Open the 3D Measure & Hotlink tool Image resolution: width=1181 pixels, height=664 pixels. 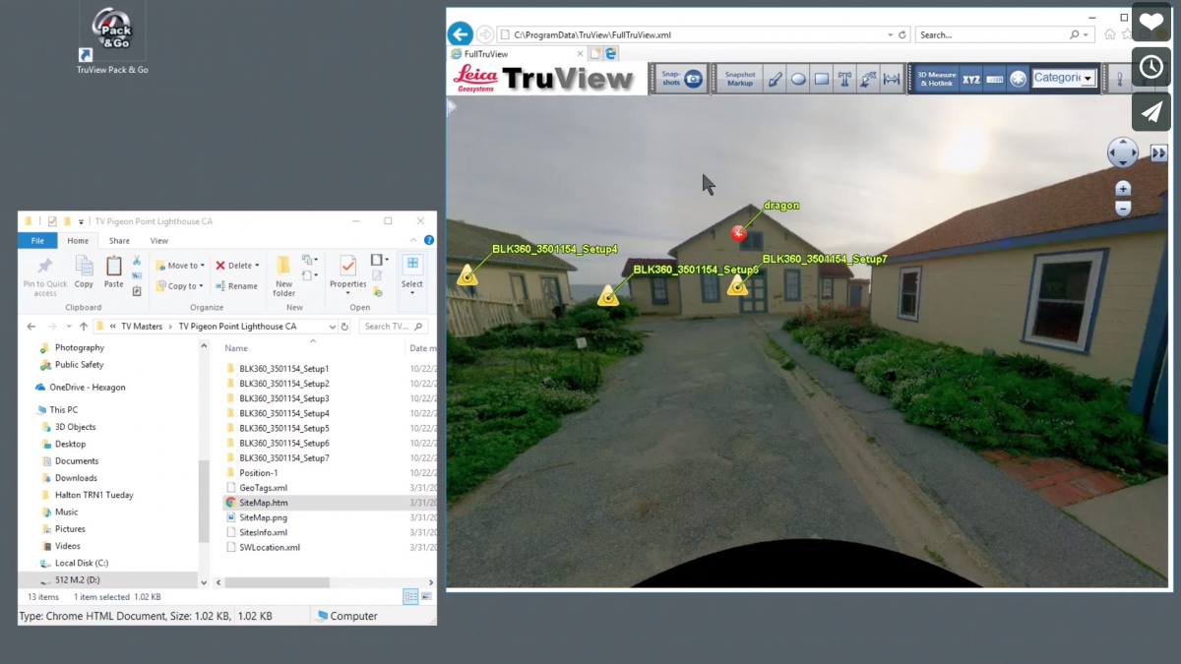pos(936,78)
